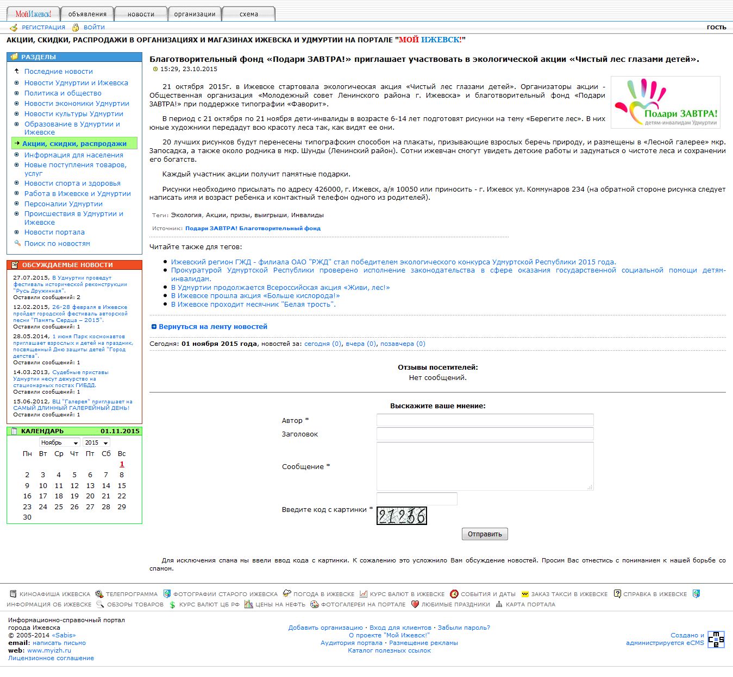This screenshot has width=733, height=677.
Task: Click the Цены на нефть chart icon
Action: [248, 604]
